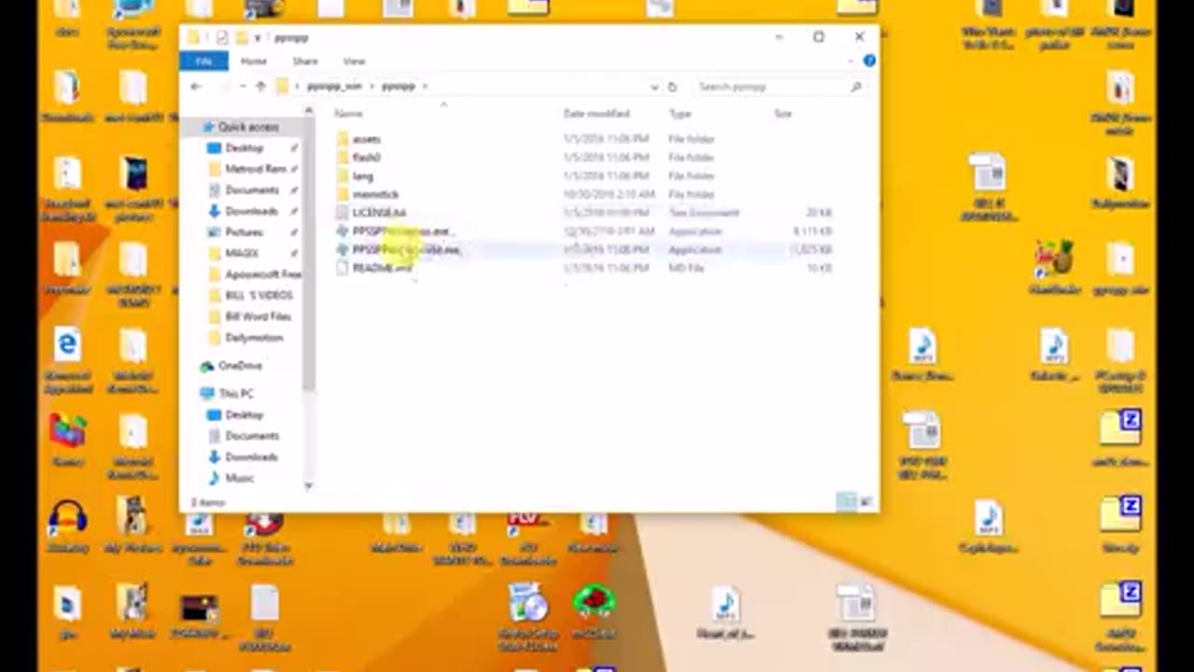This screenshot has width=1194, height=672.
Task: Go up one folder level arrow
Action: coord(261,86)
